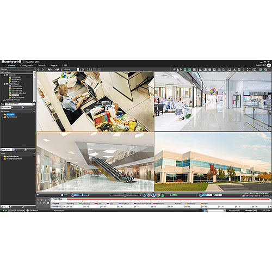Toggle the Sync checkbox in playback bar
Screen dimensions: 272x272
pos(62,195)
